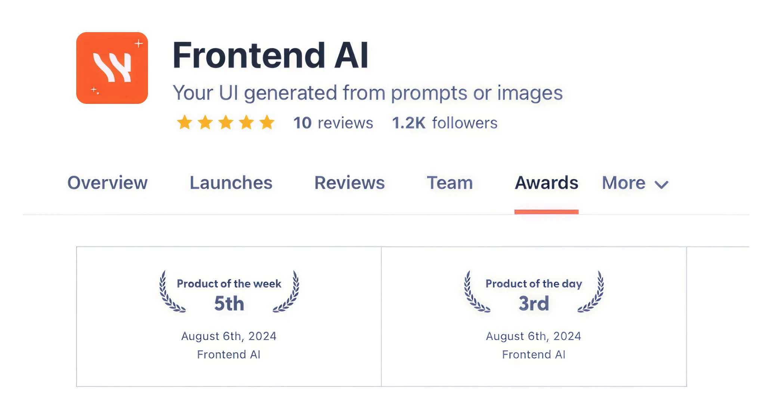Click the August 6th 2024 date under 5th place
772x405 pixels.
coord(228,336)
